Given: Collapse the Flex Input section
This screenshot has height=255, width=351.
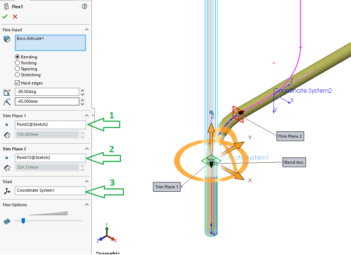Looking at the screenshot, I should (x=86, y=30).
